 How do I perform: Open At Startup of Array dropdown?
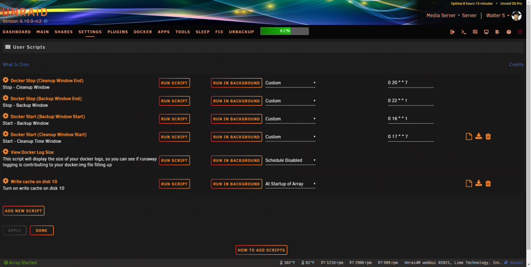tap(290, 184)
